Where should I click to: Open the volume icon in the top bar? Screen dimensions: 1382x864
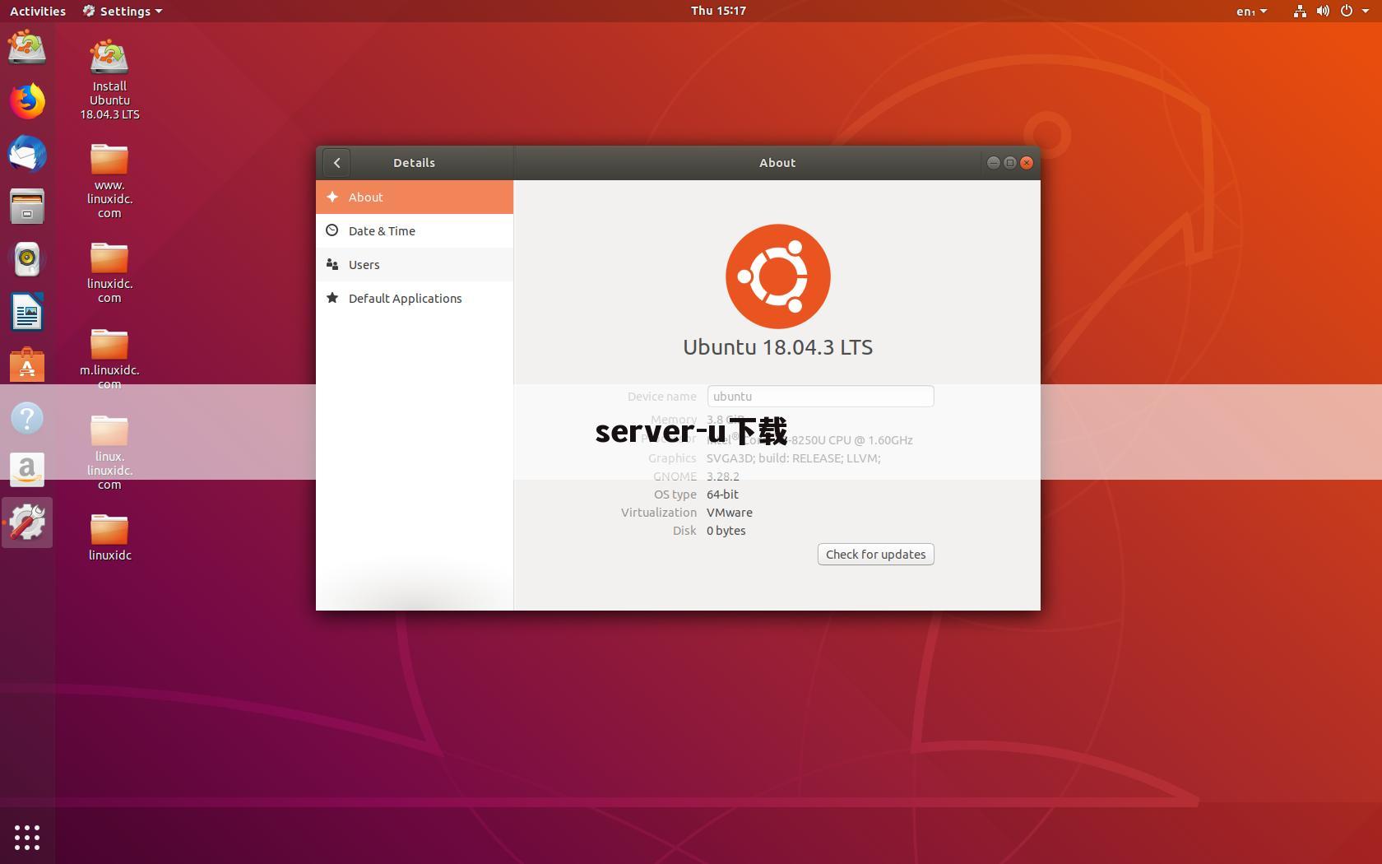(x=1323, y=11)
